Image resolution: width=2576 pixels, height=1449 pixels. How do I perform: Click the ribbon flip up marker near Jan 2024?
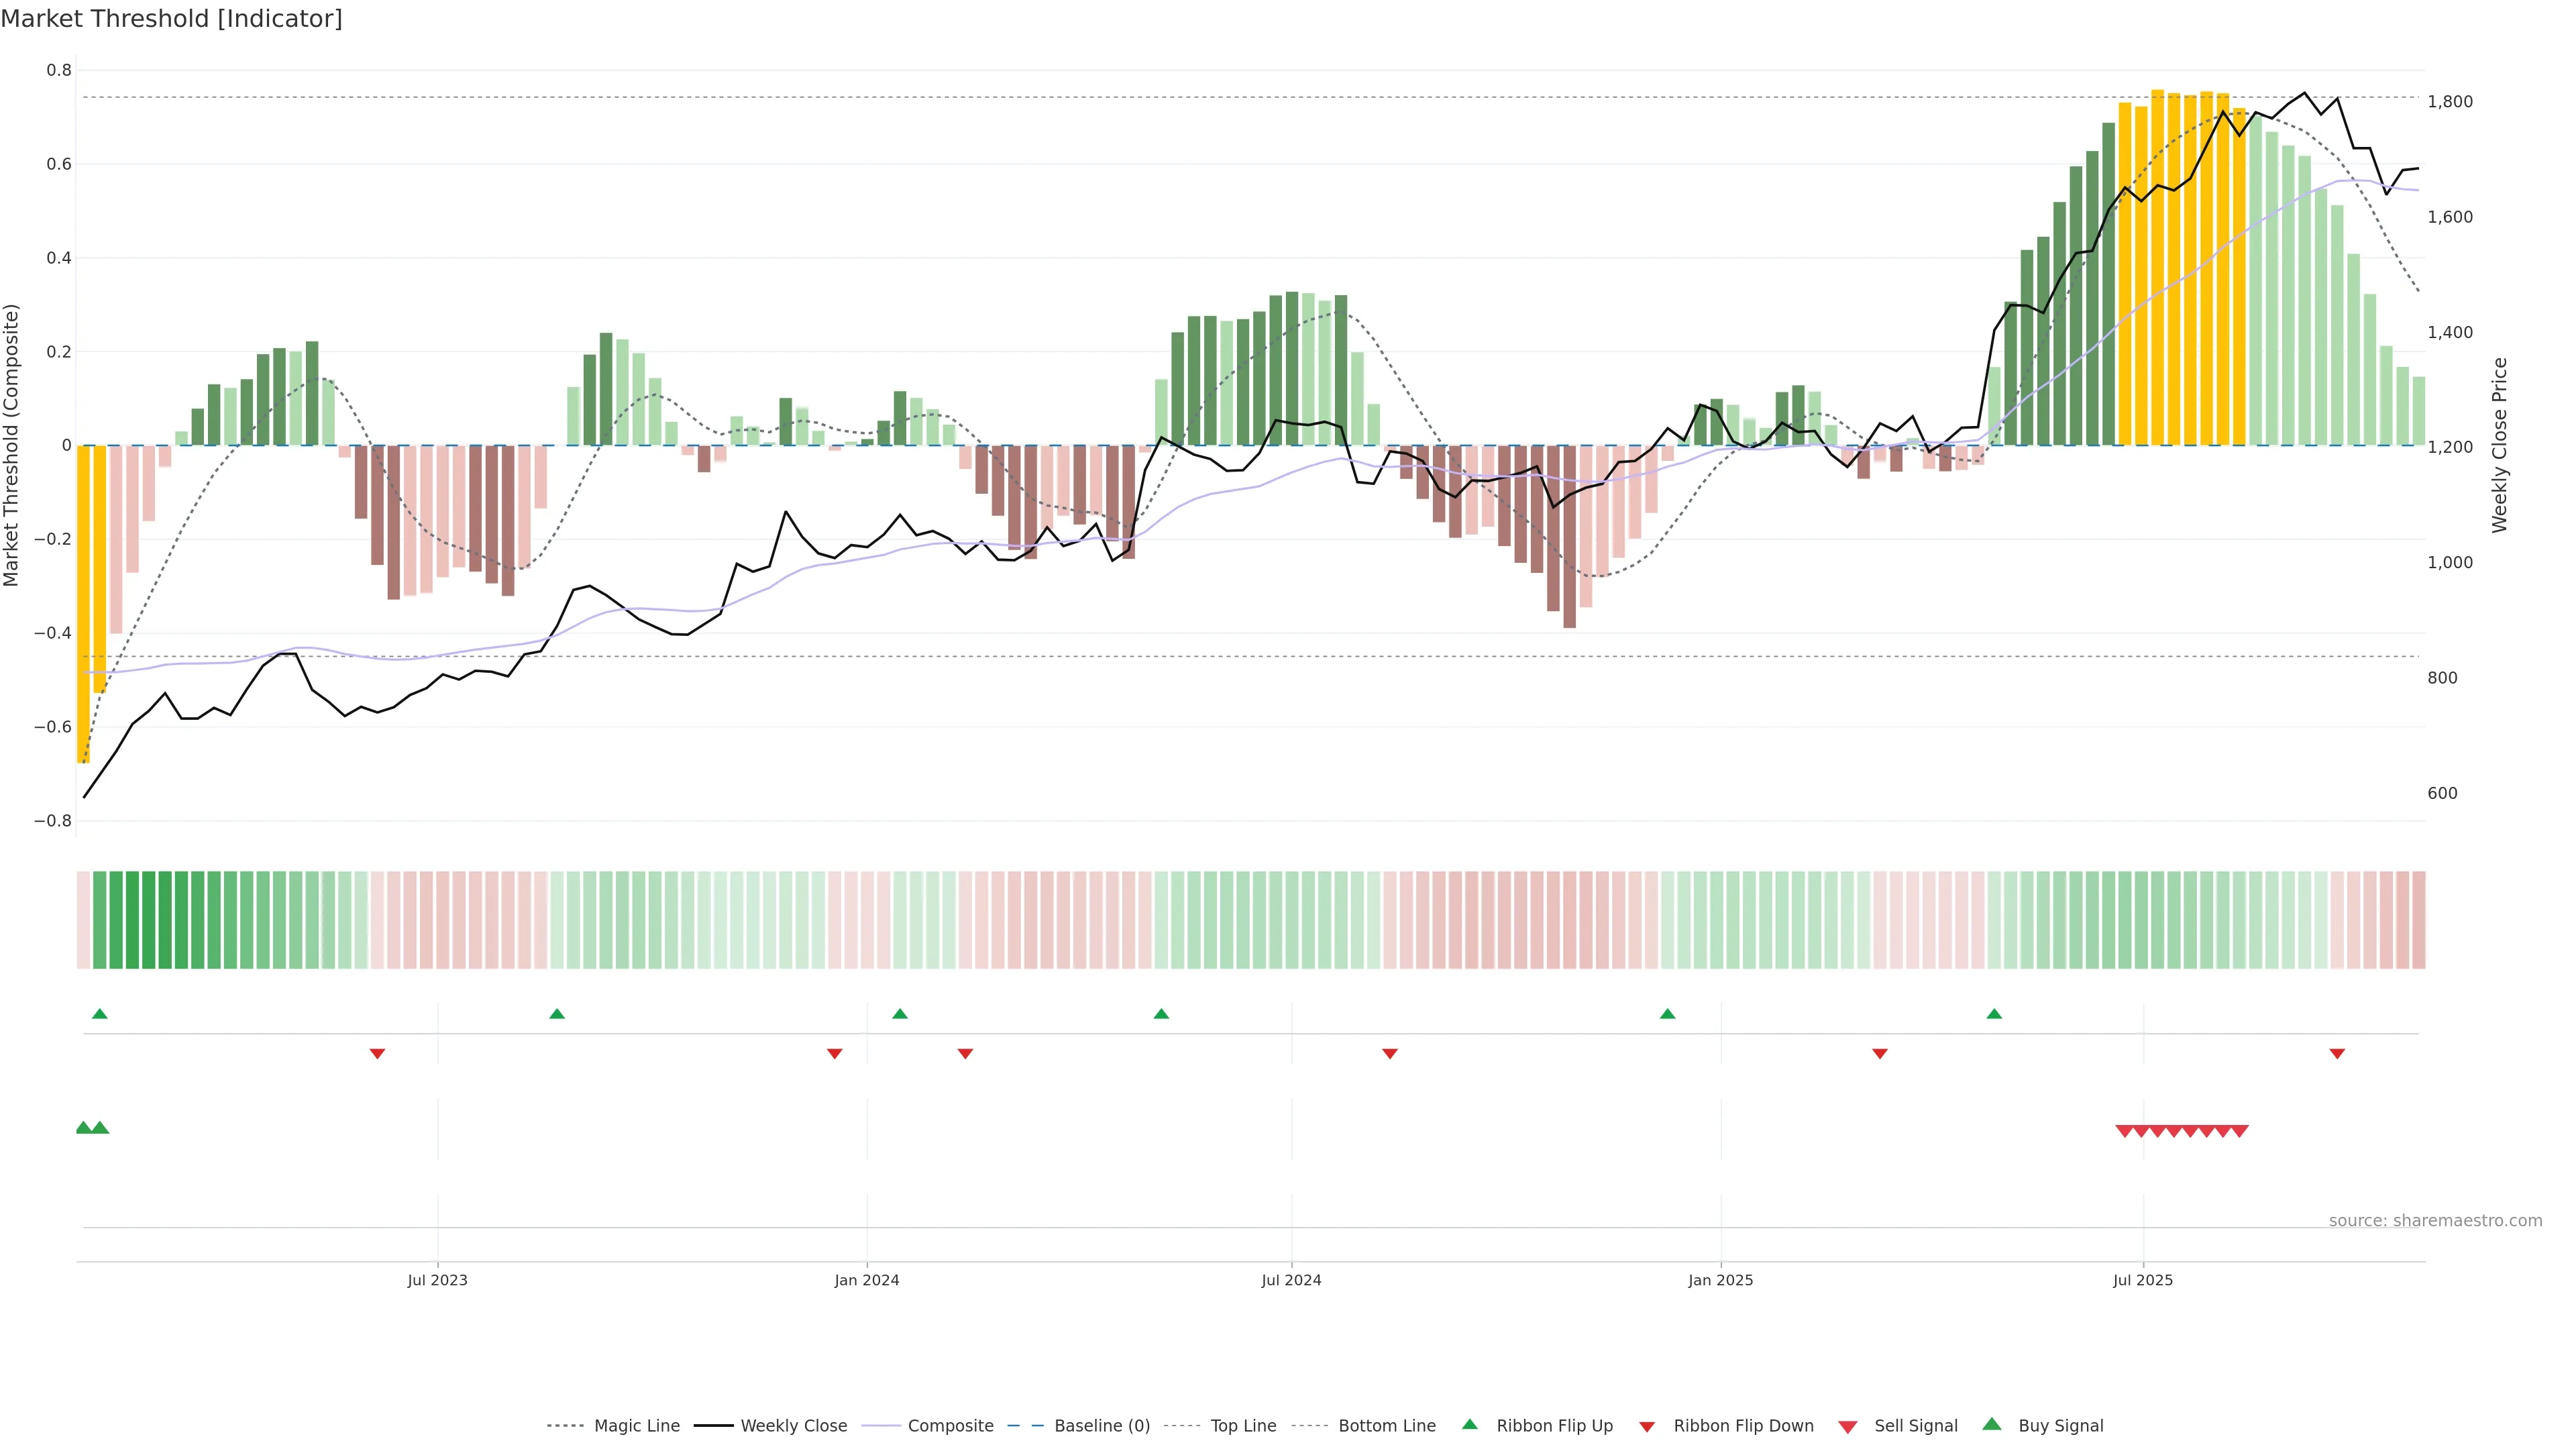click(899, 1014)
